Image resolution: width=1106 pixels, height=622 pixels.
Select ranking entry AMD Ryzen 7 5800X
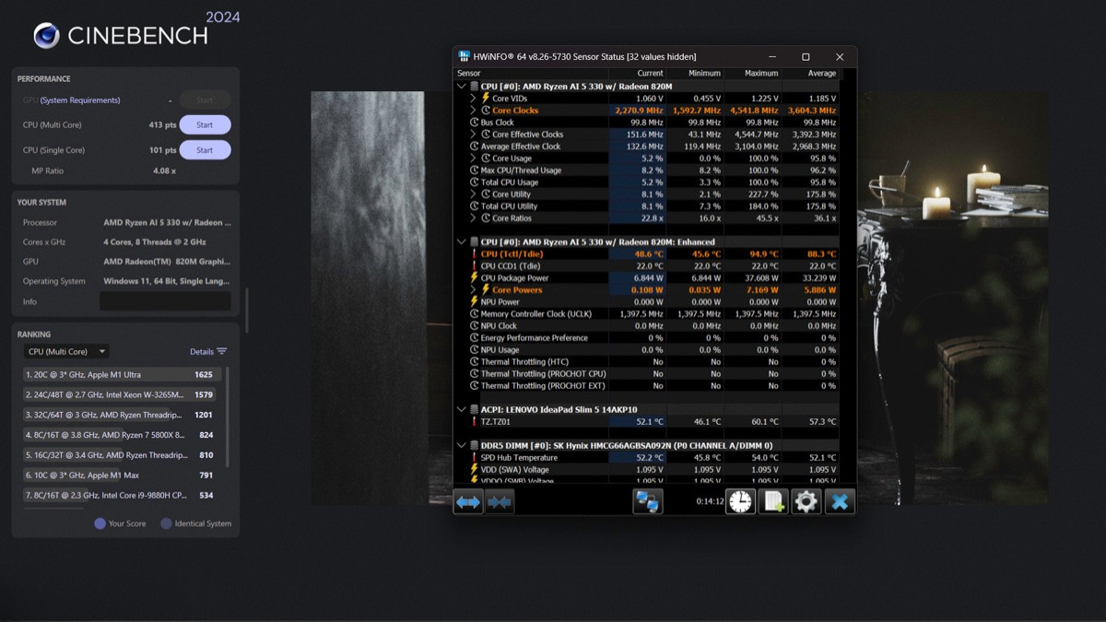119,435
